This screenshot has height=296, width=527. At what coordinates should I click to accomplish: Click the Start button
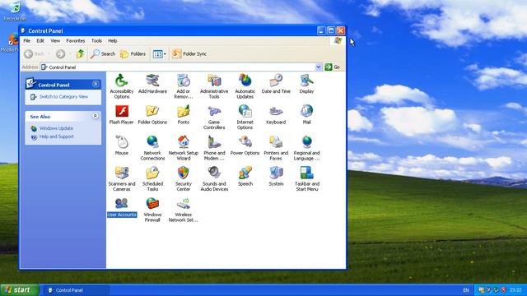(20, 290)
